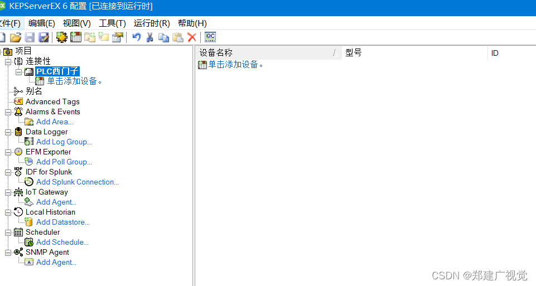Open the 工具(T) menu
This screenshot has width=536, height=286.
tap(113, 23)
